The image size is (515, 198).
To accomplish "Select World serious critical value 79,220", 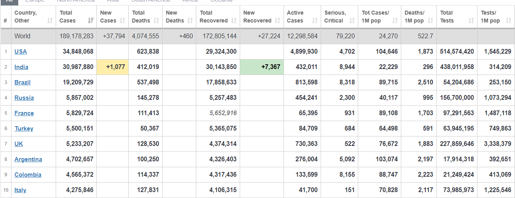I will click(x=346, y=36).
